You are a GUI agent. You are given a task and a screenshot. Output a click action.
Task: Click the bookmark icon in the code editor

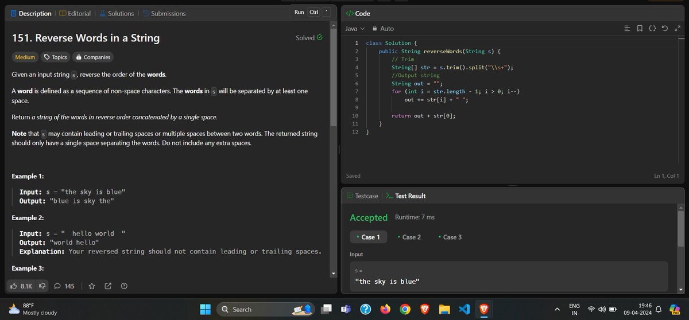pos(640,28)
